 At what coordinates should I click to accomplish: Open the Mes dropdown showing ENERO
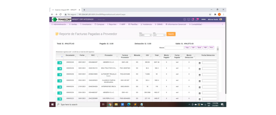point(145,35)
